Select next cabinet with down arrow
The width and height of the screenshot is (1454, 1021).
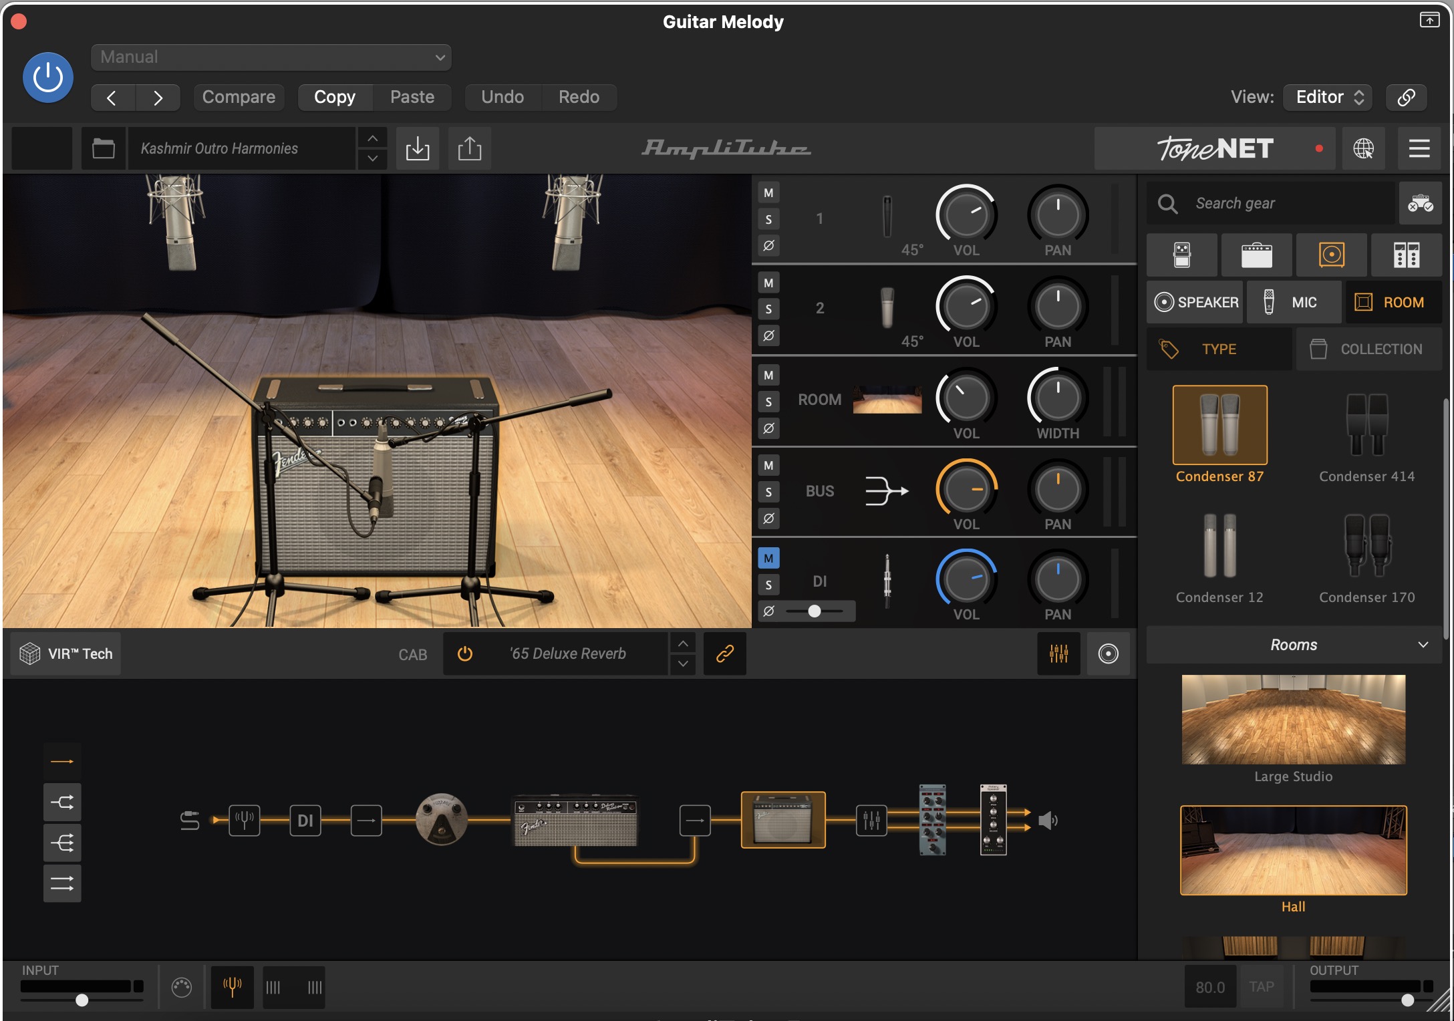tap(683, 664)
